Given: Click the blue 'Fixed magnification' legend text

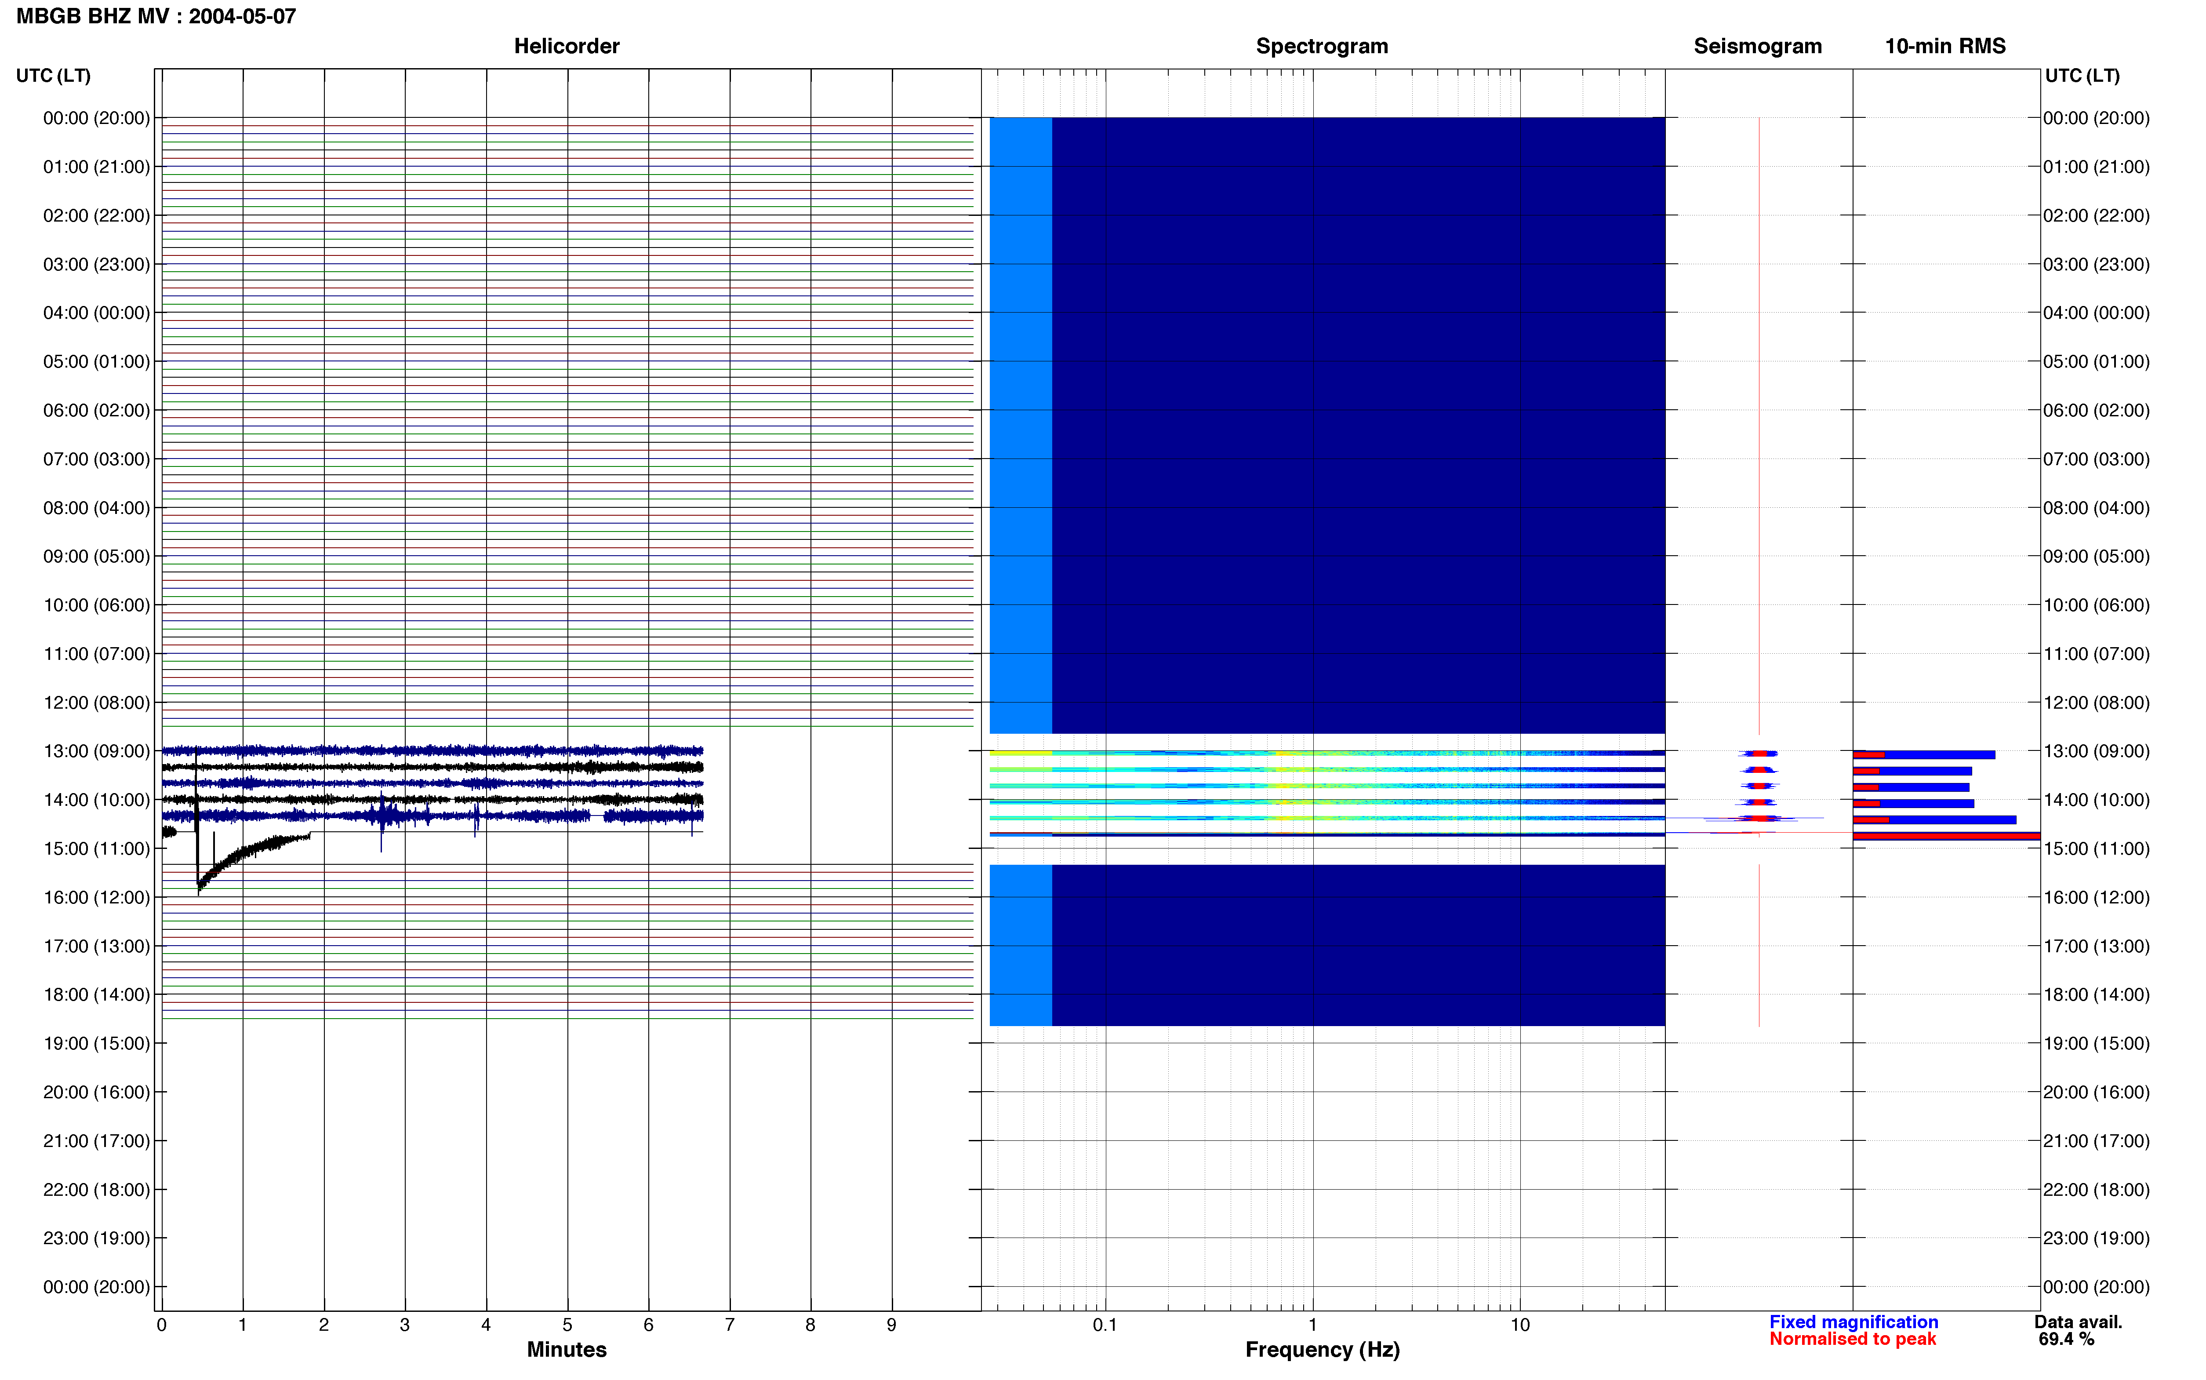Looking at the screenshot, I should coord(1853,1322).
